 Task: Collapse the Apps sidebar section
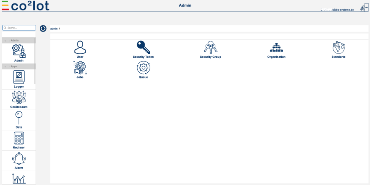point(5,67)
